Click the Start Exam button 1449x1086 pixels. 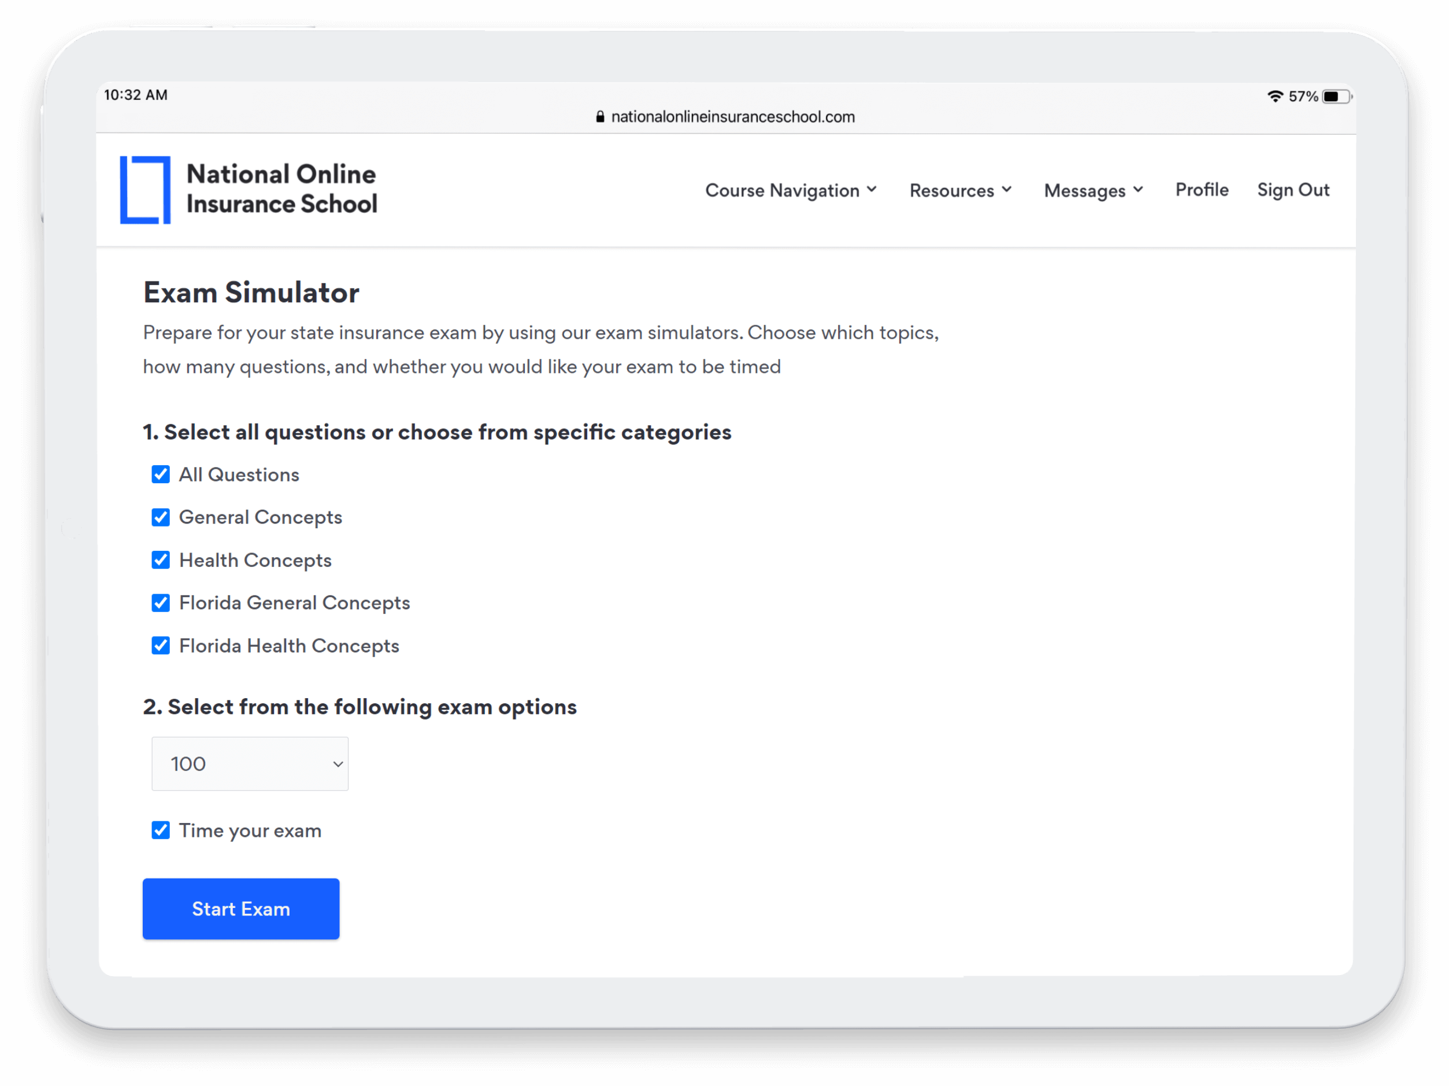click(241, 909)
